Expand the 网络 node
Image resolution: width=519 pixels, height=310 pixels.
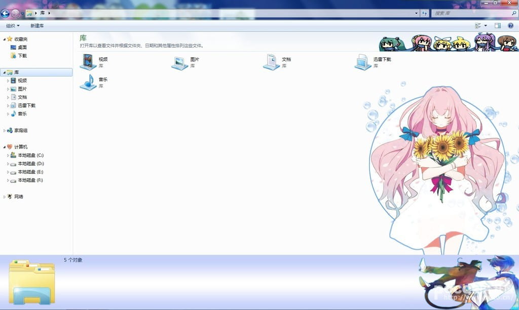4,197
